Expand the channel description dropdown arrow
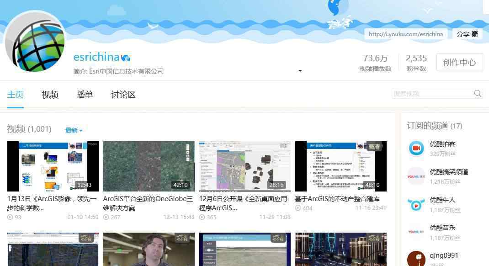 pyautogui.click(x=300, y=71)
